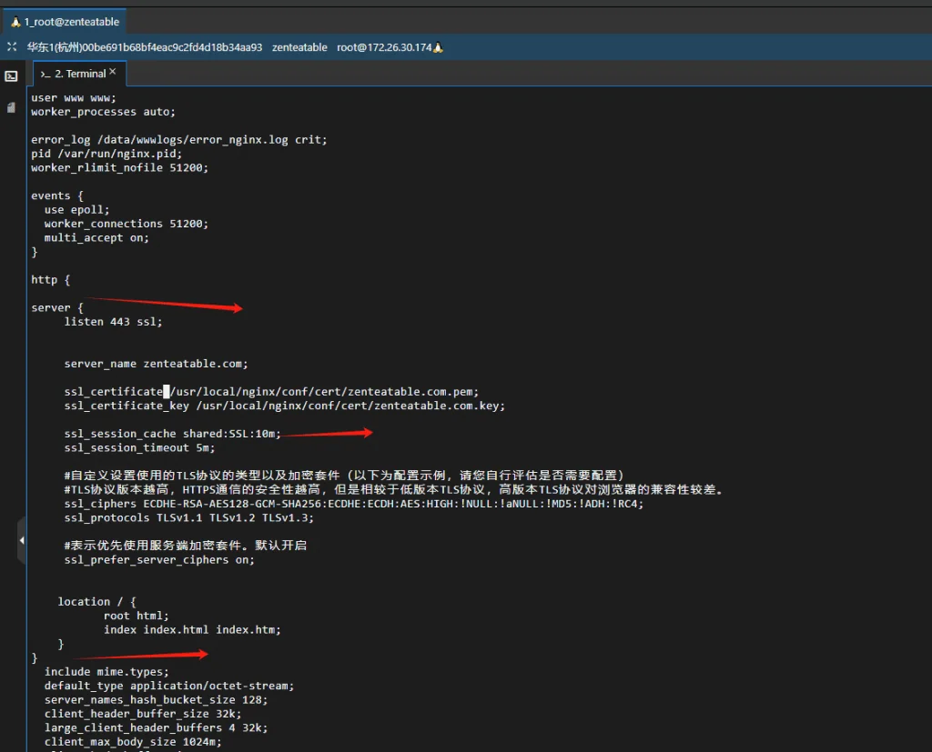Open the terminal panel icon in left sidebar

click(11, 76)
